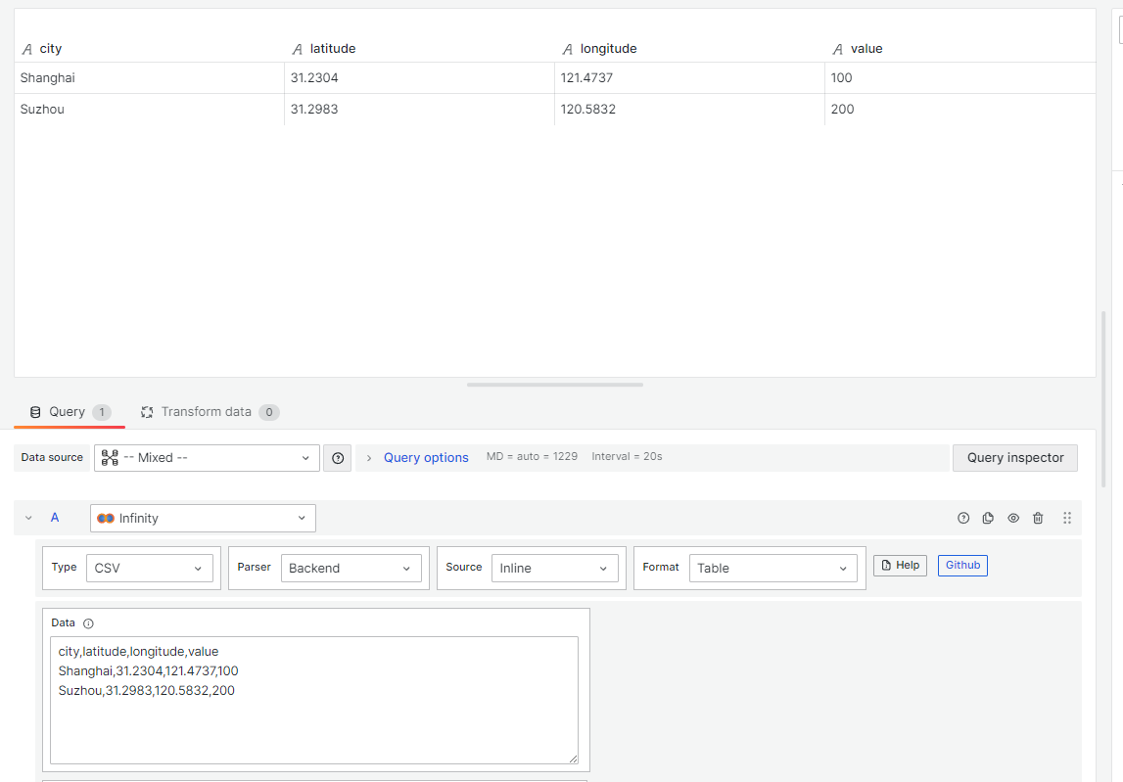Click the latitude column type icon
The width and height of the screenshot is (1123, 782).
(x=298, y=49)
